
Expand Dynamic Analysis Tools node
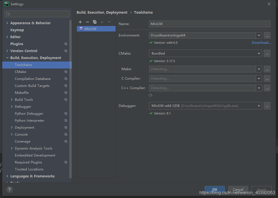click(x=12, y=148)
